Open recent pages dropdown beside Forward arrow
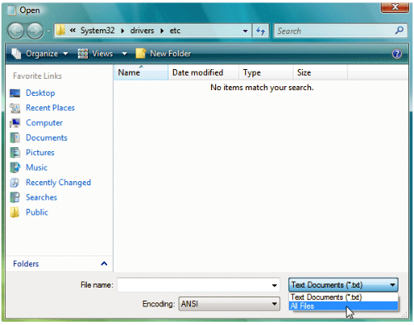414x325 pixels. point(48,31)
